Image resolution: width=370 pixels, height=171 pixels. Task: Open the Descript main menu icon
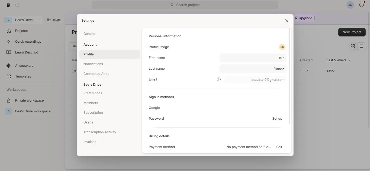click(x=9, y=5)
